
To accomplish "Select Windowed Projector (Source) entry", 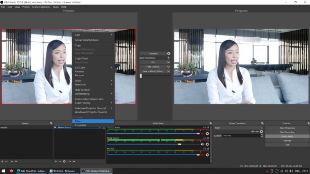I will click(93, 112).
